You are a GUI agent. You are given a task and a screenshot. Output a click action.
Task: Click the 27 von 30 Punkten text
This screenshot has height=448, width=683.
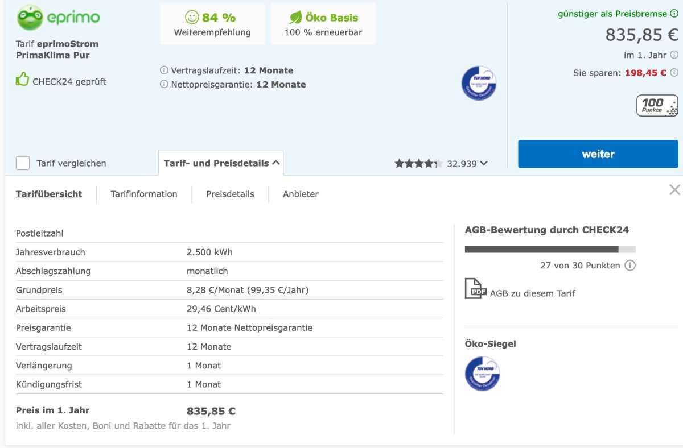point(580,266)
